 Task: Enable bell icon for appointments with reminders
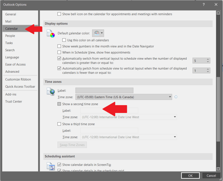point(59,14)
